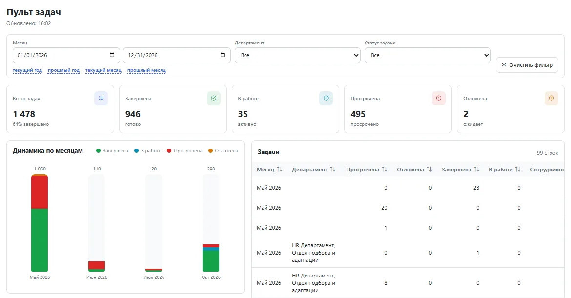Sort table by Отложена column arrows
The image size is (571, 298).
click(x=429, y=170)
